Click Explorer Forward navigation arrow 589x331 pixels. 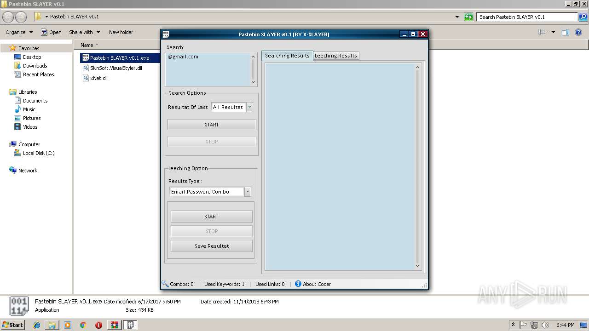(x=21, y=17)
